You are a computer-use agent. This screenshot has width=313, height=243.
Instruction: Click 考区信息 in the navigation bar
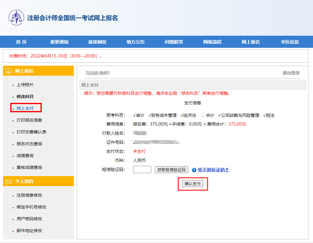(x=290, y=42)
